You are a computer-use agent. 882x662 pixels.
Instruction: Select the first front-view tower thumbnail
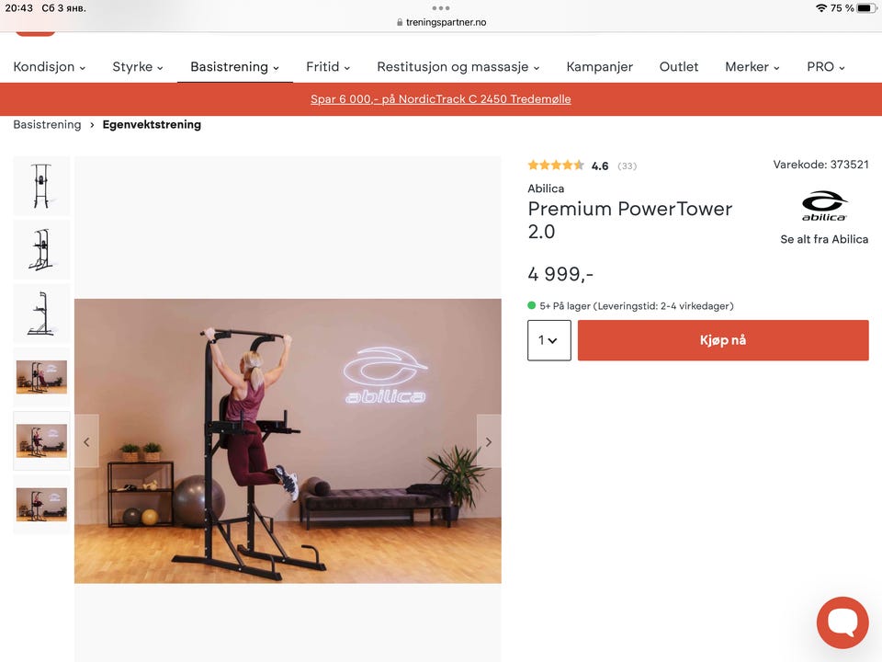[41, 186]
